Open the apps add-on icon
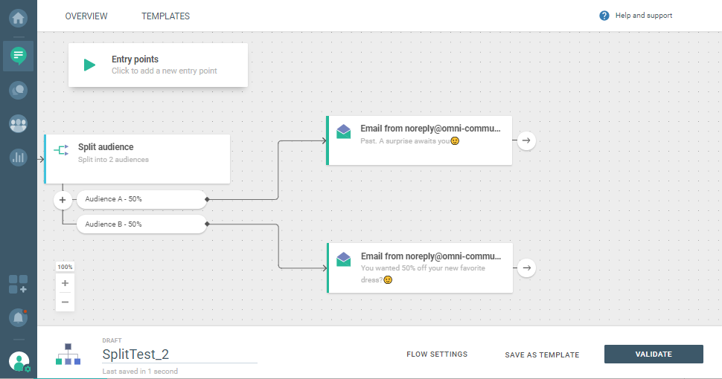The image size is (722, 379). (18, 284)
